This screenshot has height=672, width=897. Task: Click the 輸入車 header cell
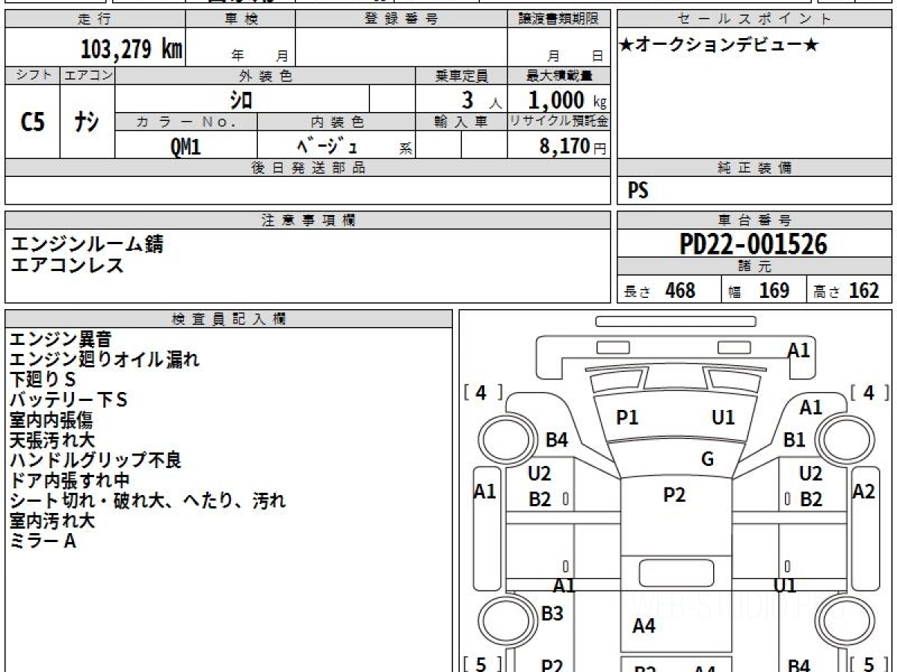(x=461, y=122)
